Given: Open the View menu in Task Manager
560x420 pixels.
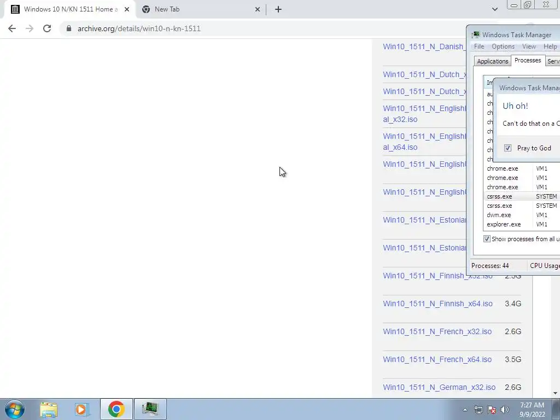Looking at the screenshot, I should tap(529, 46).
